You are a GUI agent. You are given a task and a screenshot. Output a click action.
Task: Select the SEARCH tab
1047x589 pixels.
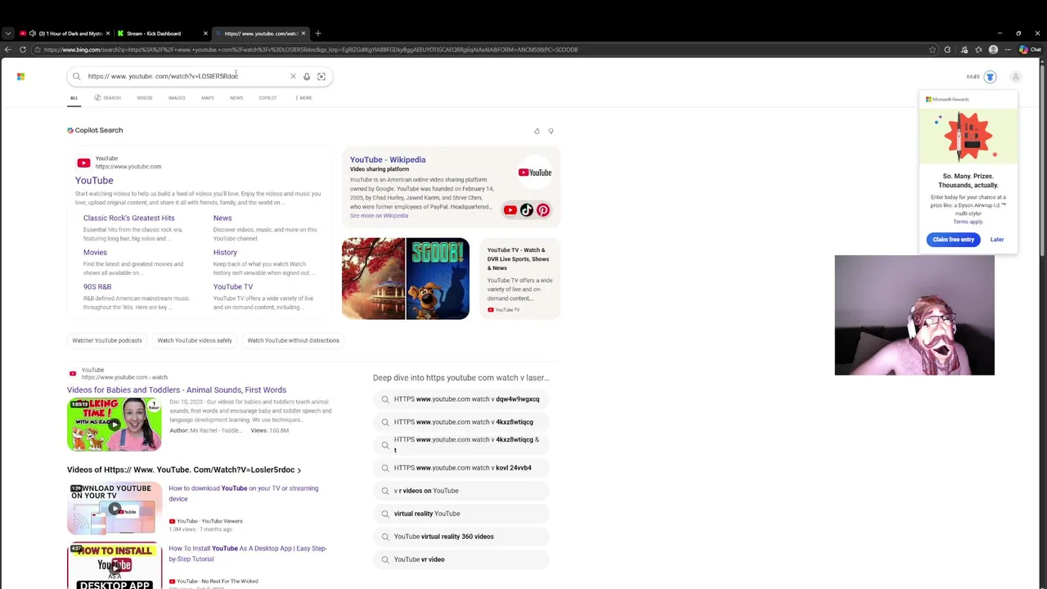[x=107, y=98]
